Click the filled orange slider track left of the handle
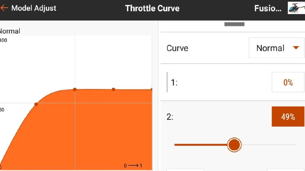The height and width of the screenshot is (171, 305). (201, 145)
